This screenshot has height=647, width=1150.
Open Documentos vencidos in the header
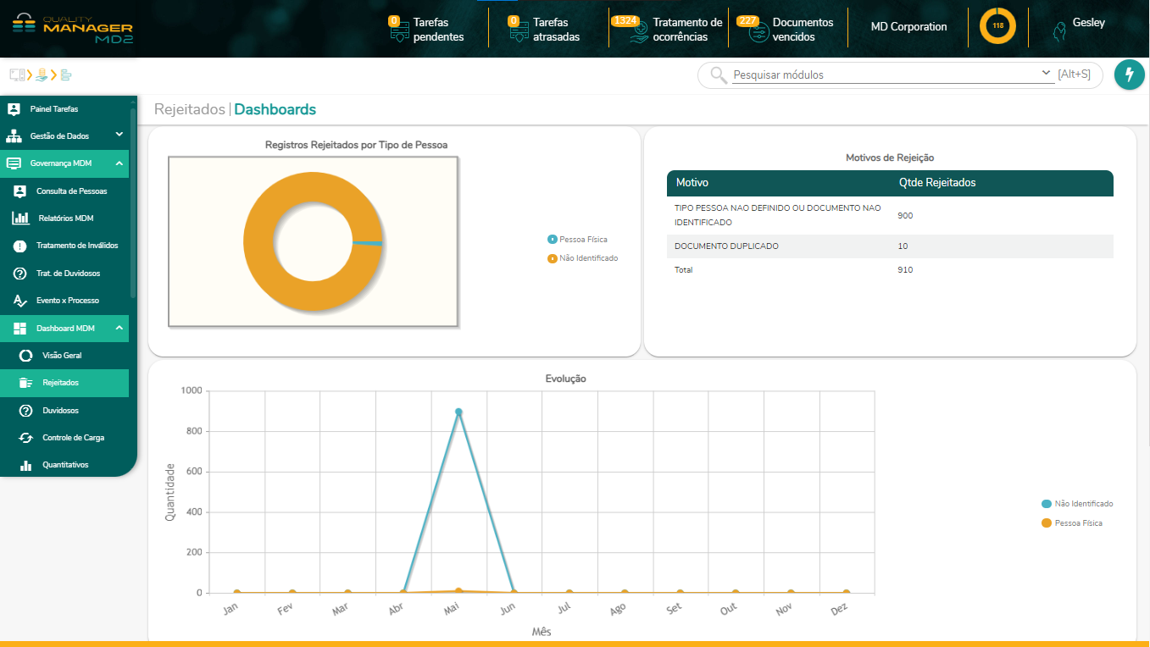pyautogui.click(x=786, y=30)
